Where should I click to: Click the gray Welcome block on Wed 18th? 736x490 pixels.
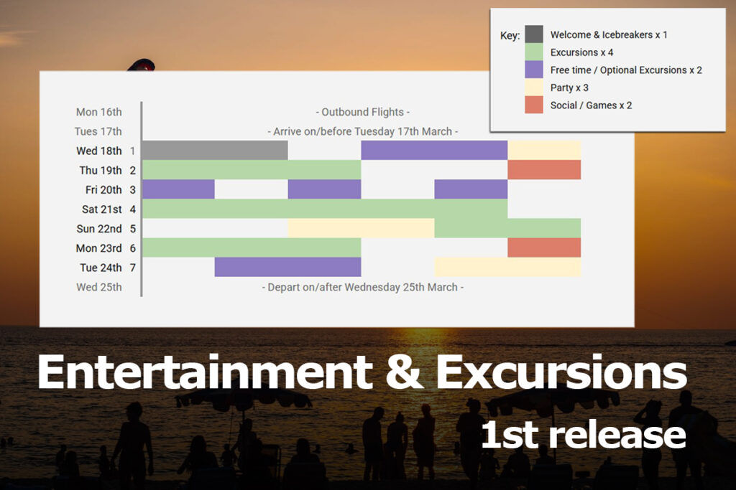(215, 151)
